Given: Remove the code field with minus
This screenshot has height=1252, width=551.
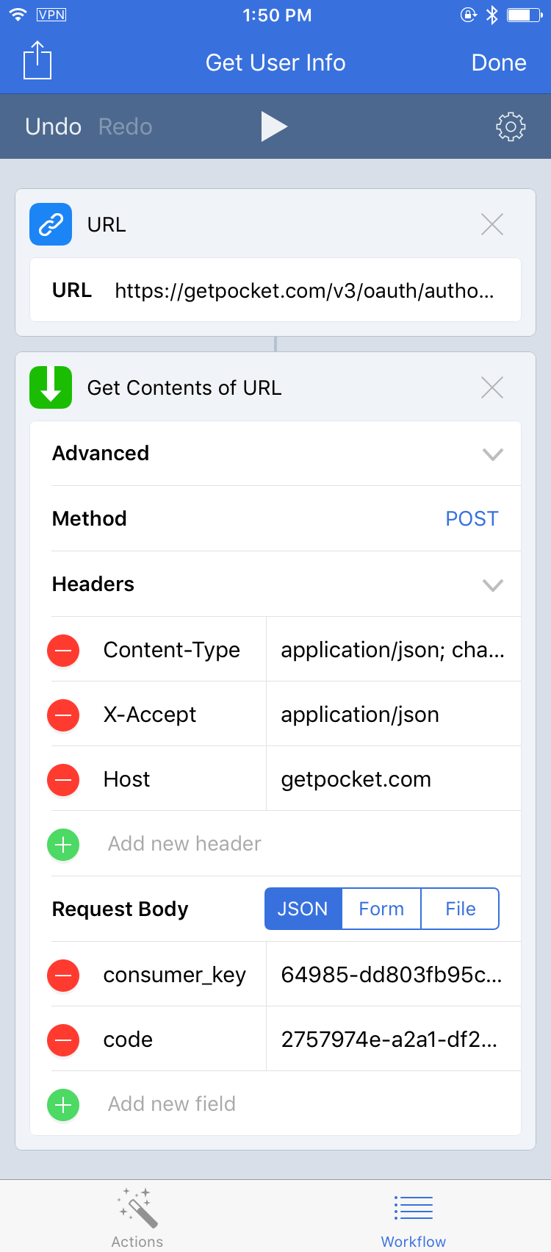Looking at the screenshot, I should tap(63, 1040).
